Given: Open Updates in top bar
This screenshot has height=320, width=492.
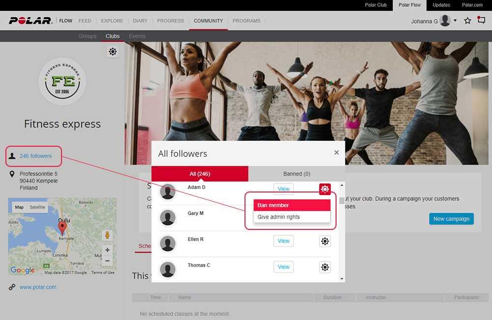Looking at the screenshot, I should [x=441, y=5].
